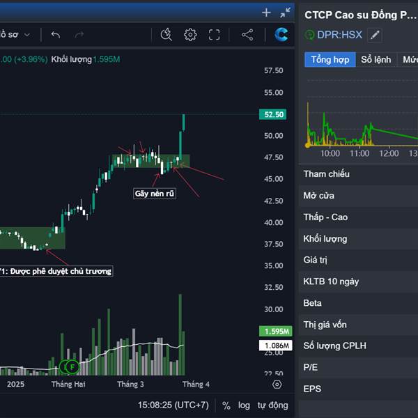This screenshot has width=418, height=418.
Task: Click the DPR:HSX ticker link
Action: coord(339,35)
